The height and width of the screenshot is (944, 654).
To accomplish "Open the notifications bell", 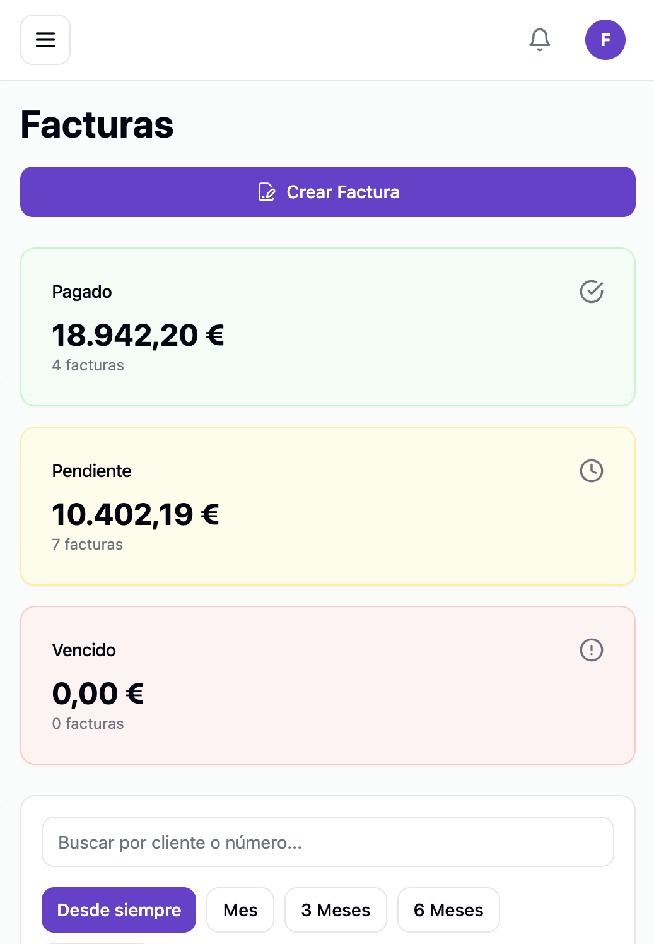I will 539,40.
